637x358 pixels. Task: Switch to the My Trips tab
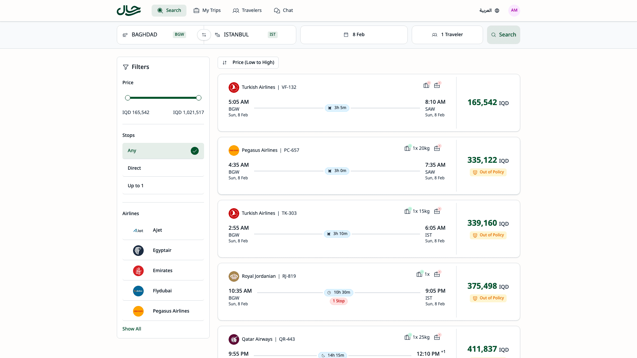pyautogui.click(x=207, y=10)
